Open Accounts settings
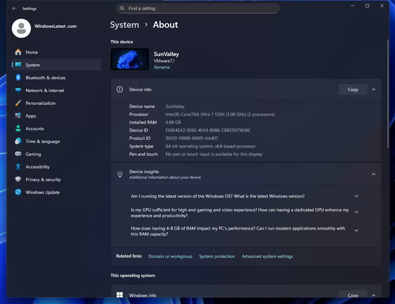This screenshot has height=304, width=395. (35, 129)
